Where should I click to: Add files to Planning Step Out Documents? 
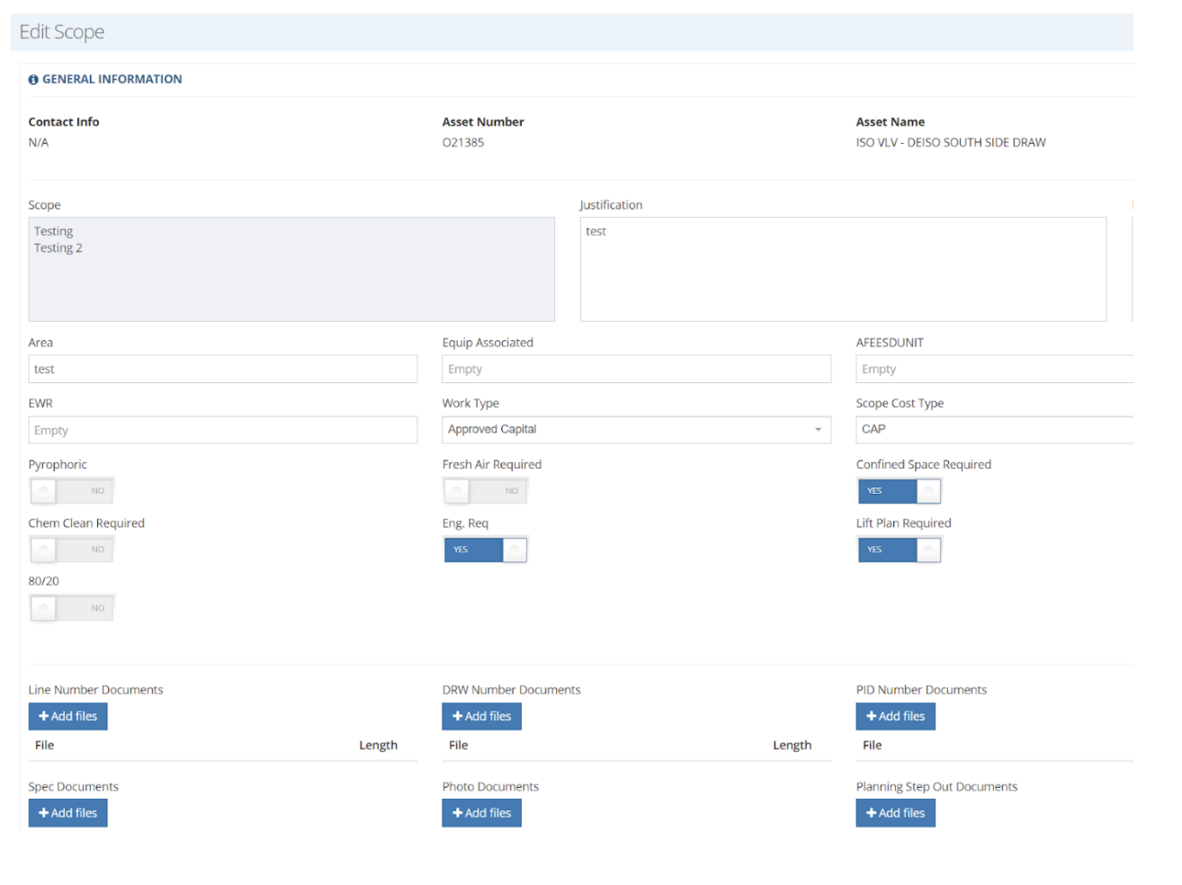tap(895, 813)
